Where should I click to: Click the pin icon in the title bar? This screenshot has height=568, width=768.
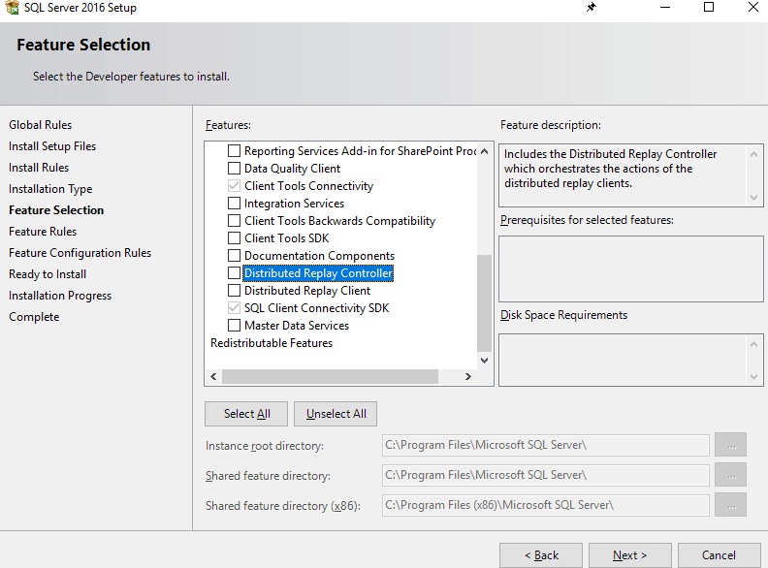592,7
